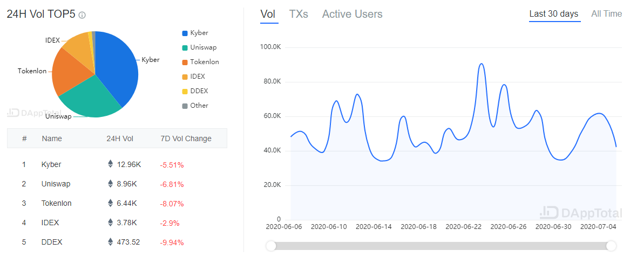Image resolution: width=630 pixels, height=257 pixels.
Task: Click the 24H Vol column header
Action: click(x=120, y=138)
